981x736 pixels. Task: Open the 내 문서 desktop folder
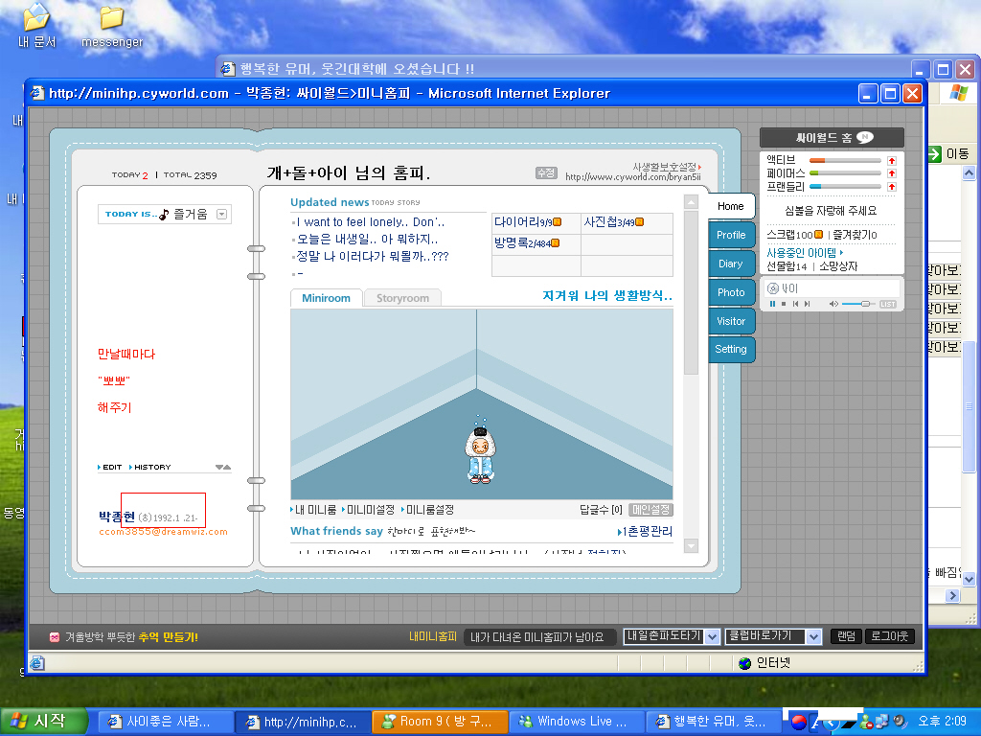tap(36, 25)
